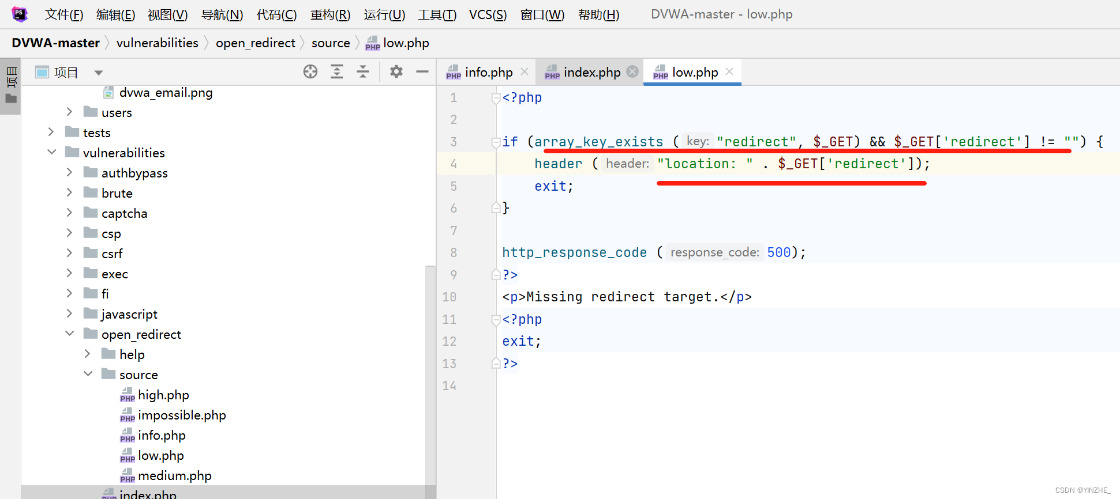Close the info.php editor tab
The image size is (1120, 499).
pyautogui.click(x=525, y=71)
